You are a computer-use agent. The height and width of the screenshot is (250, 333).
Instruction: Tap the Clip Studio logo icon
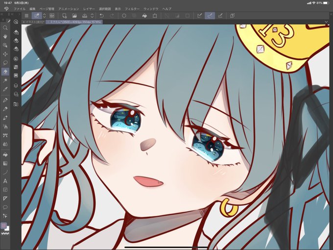(6, 9)
